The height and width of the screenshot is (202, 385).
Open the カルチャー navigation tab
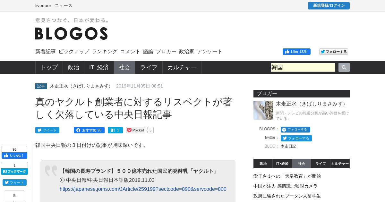click(x=182, y=67)
